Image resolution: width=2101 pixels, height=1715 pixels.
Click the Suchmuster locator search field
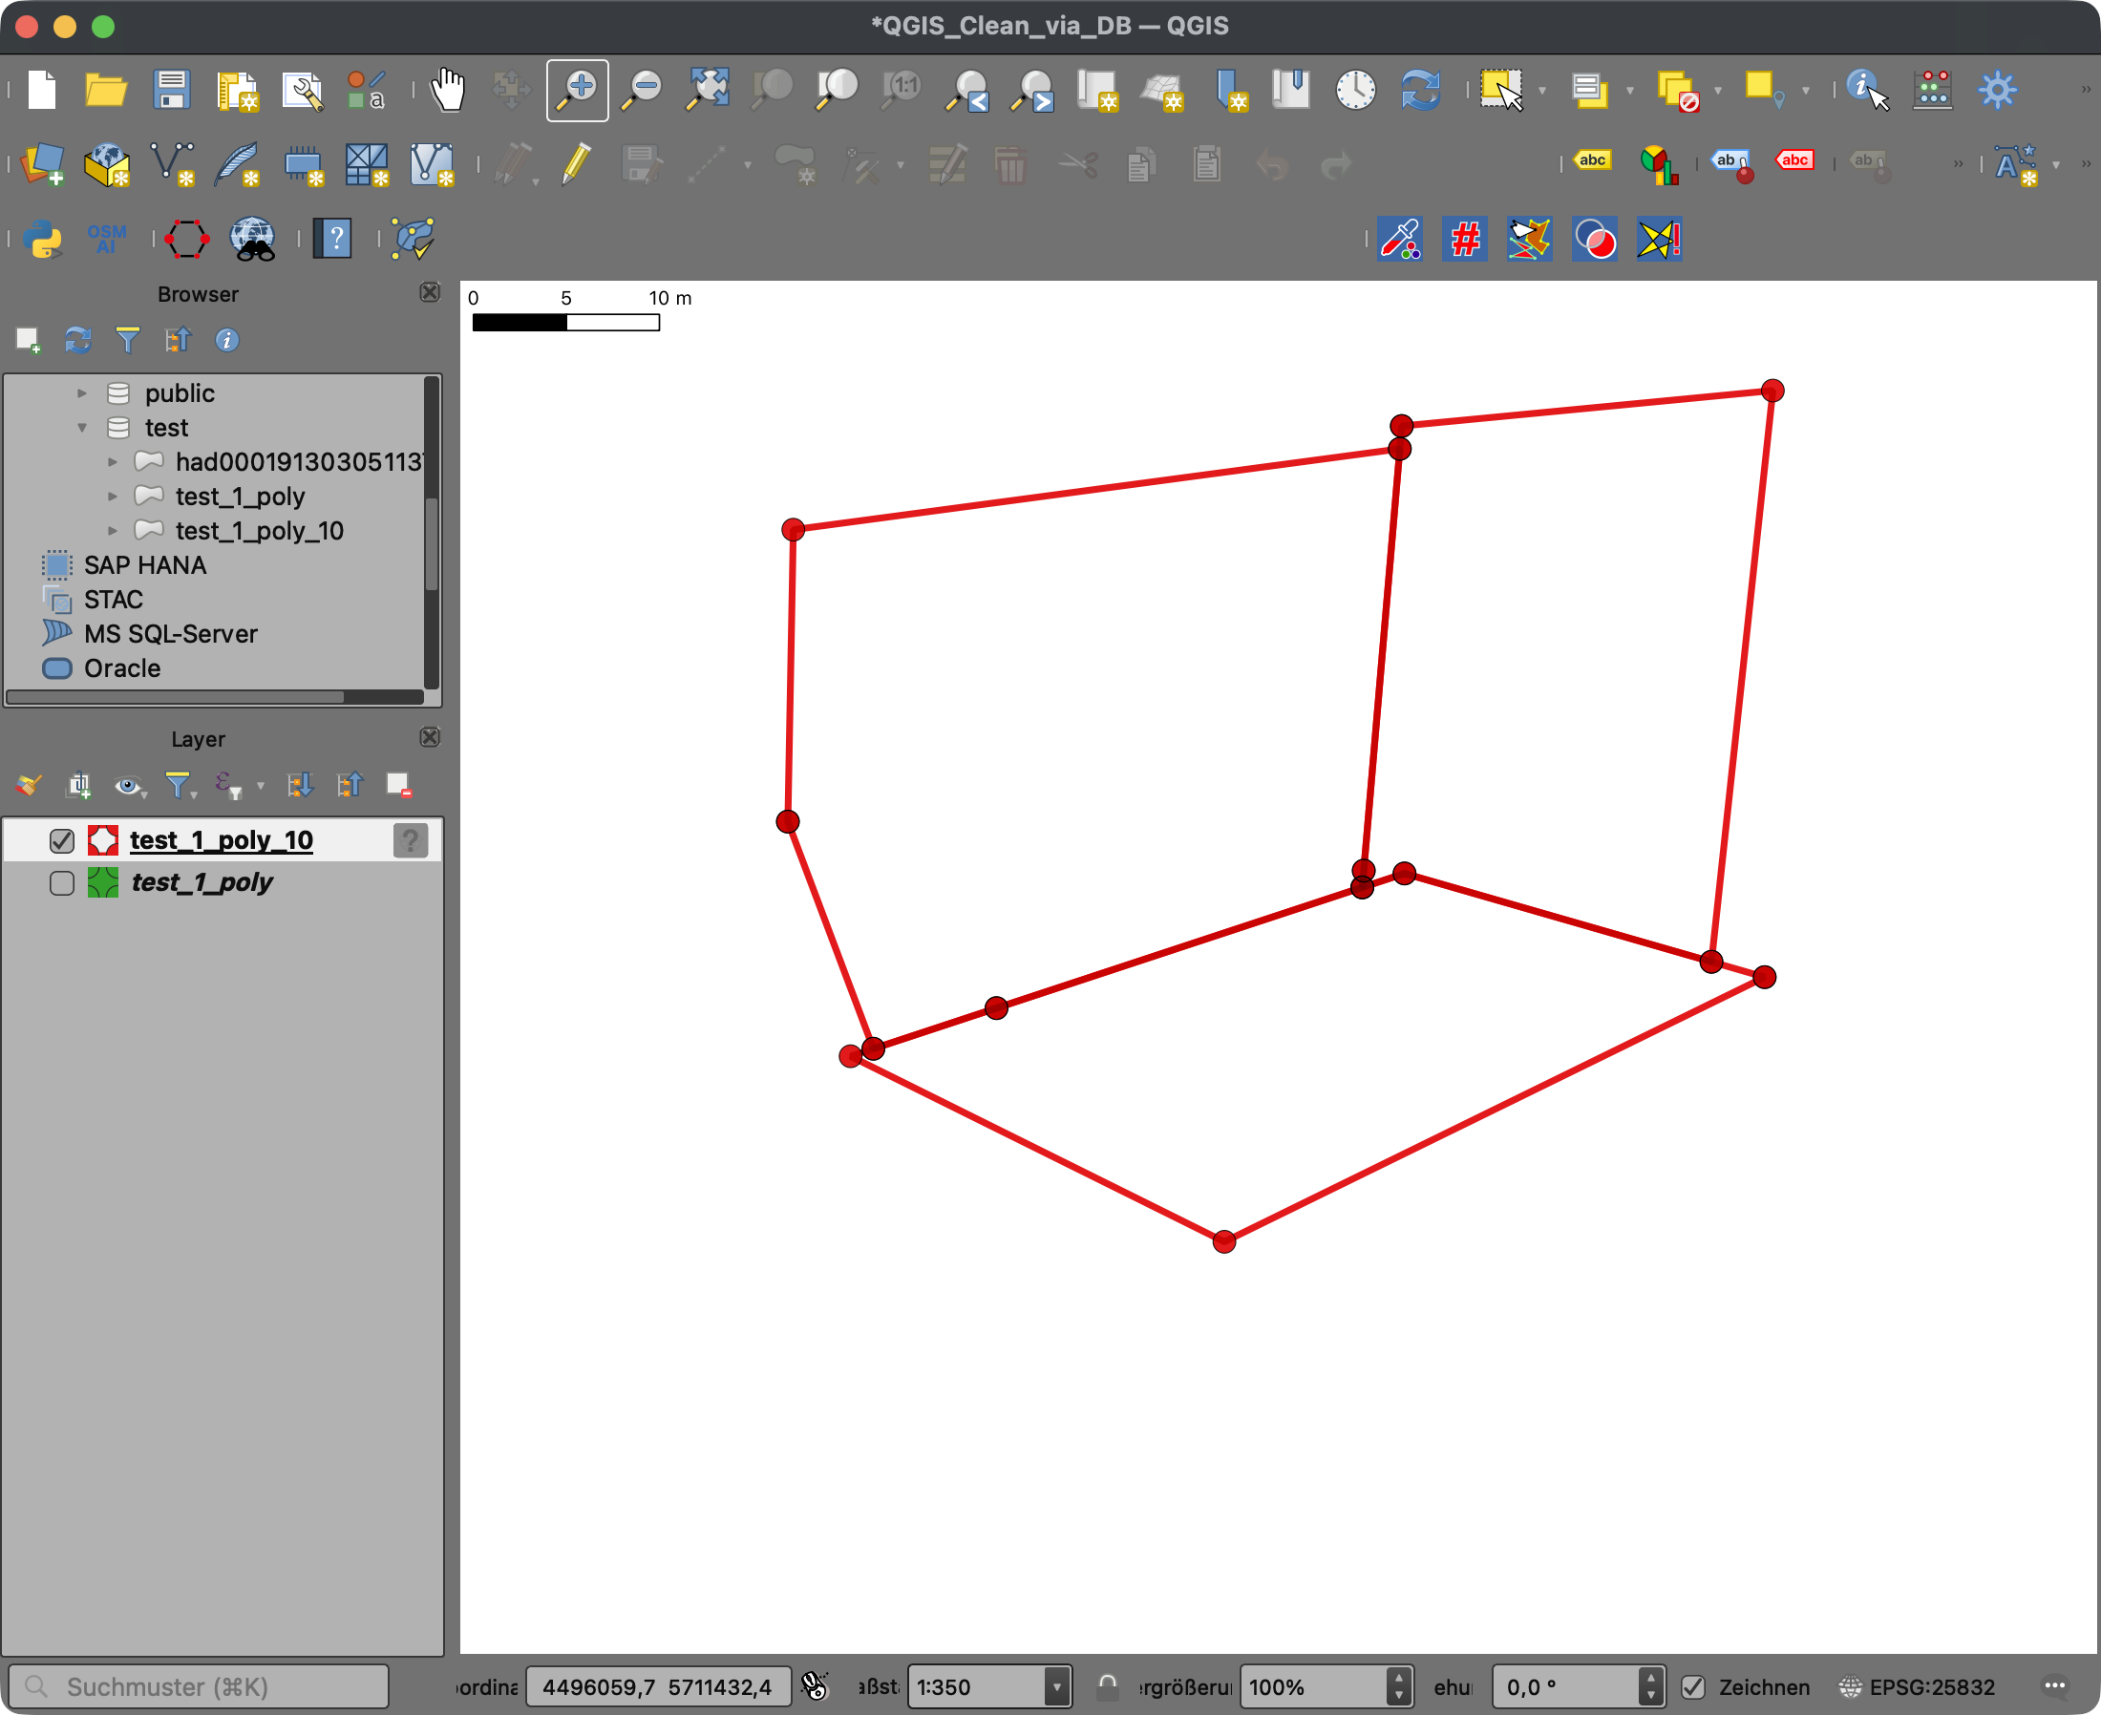(x=198, y=1686)
